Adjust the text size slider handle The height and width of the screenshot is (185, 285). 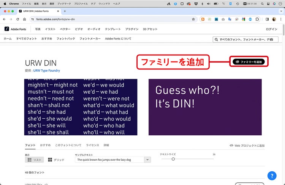[173, 159]
